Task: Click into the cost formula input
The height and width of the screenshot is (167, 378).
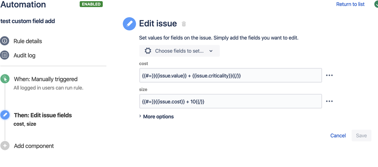Action: 230,75
